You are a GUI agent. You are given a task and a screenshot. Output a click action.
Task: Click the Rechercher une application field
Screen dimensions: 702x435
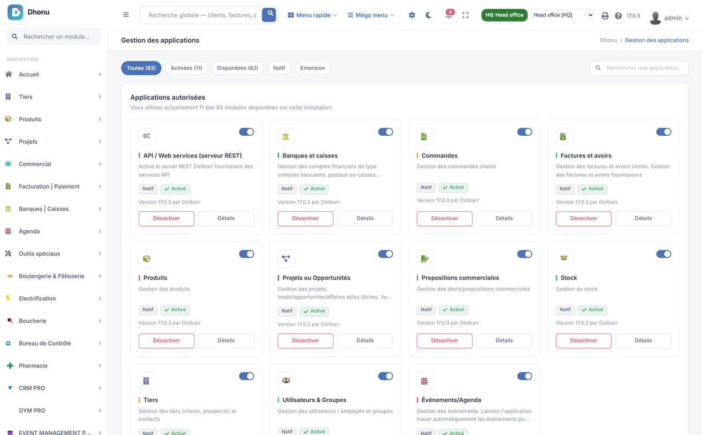[x=639, y=68]
